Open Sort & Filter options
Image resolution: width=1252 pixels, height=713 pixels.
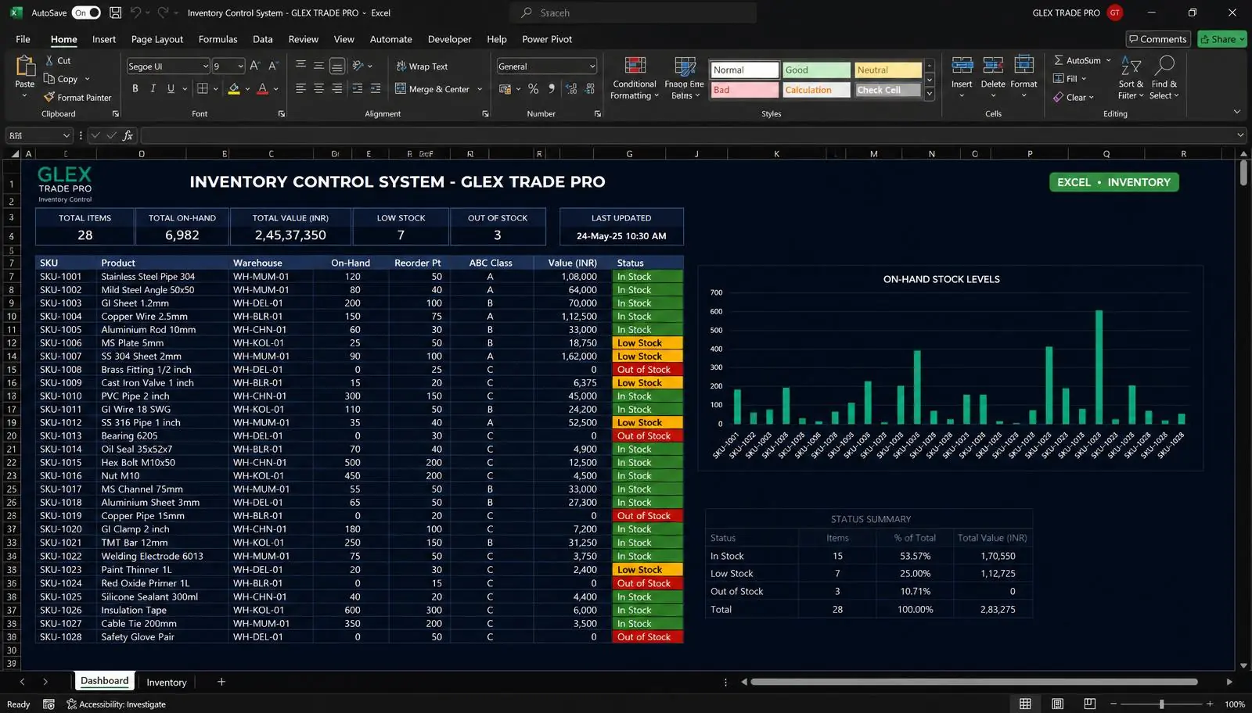1131,77
